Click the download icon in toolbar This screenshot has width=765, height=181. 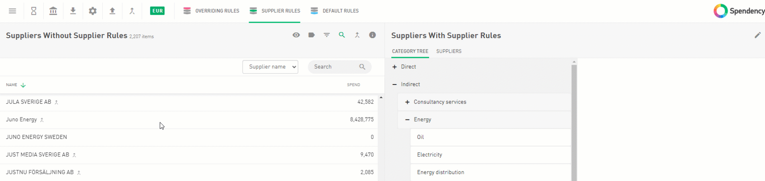tap(73, 11)
